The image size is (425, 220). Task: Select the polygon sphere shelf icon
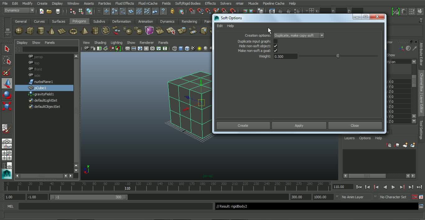[19, 31]
